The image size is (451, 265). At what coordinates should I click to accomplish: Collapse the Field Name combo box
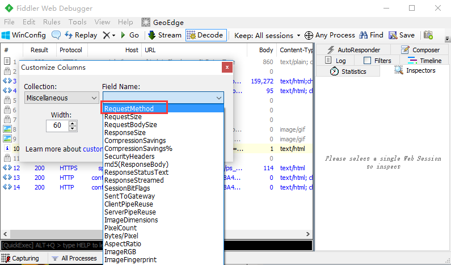(x=218, y=98)
